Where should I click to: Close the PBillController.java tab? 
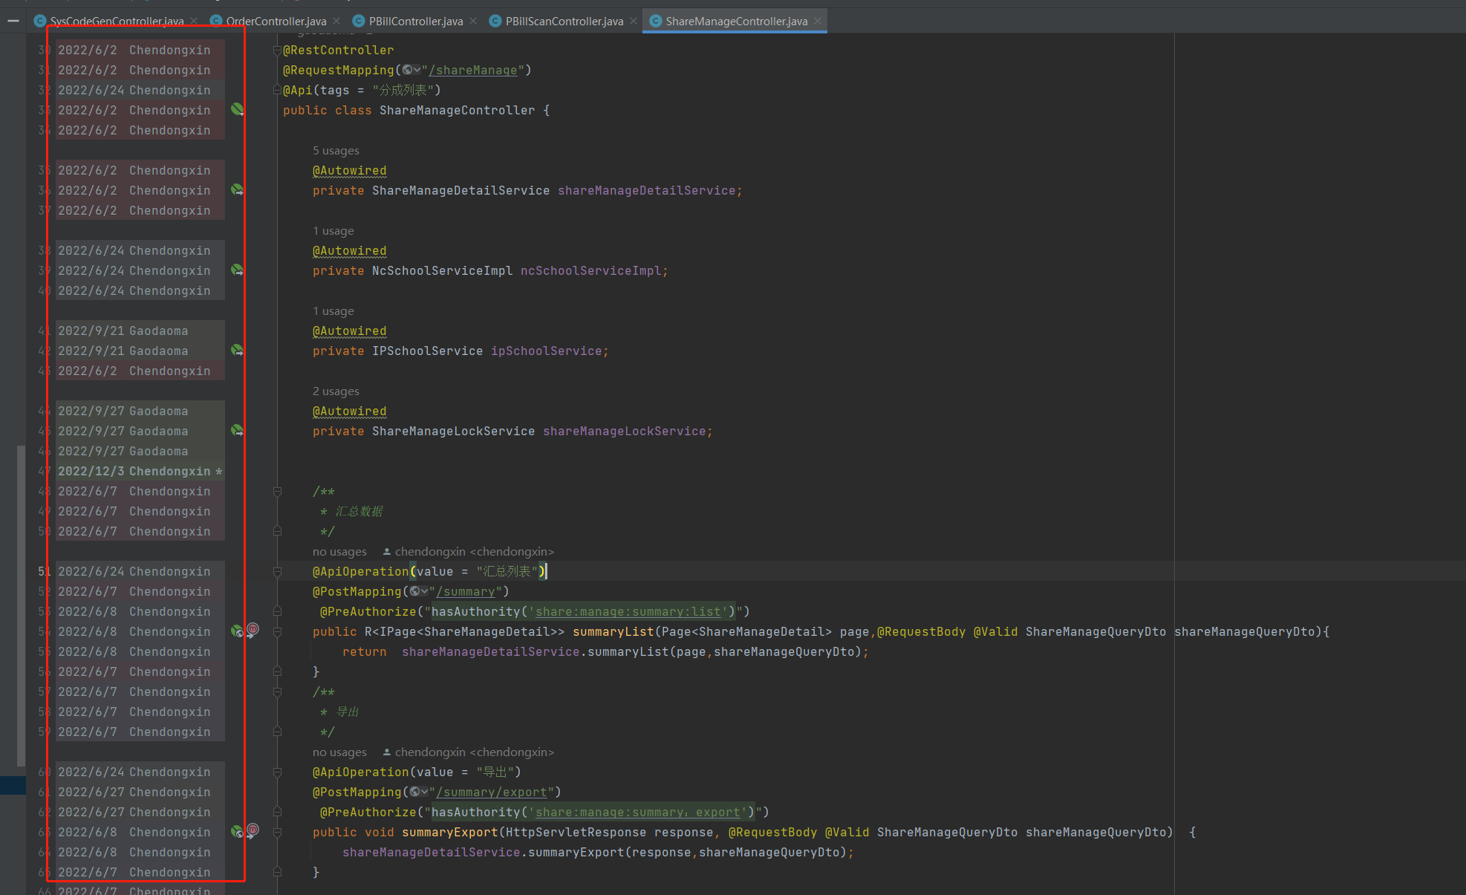pos(473,21)
